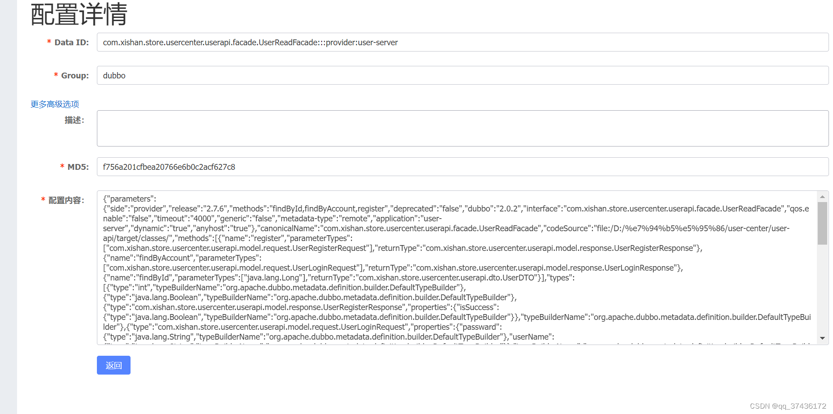Image resolution: width=833 pixels, height=414 pixels.
Task: Click the Group label
Action: (75, 75)
